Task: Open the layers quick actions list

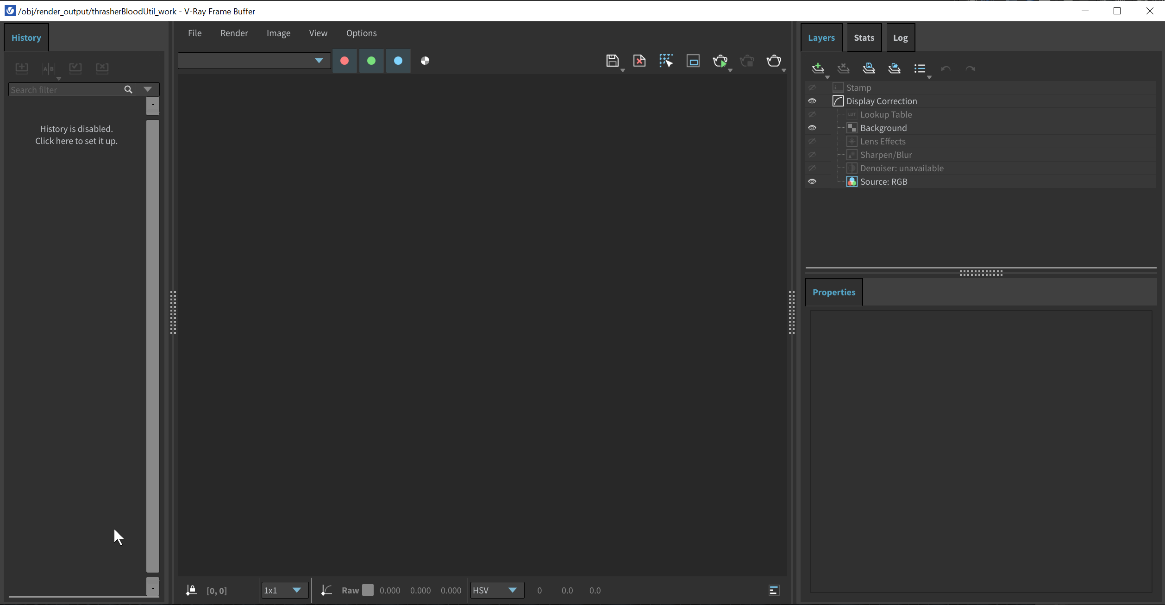Action: [920, 69]
